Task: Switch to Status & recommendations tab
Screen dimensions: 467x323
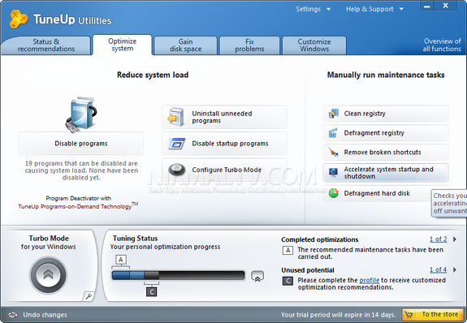Action: pos(45,45)
